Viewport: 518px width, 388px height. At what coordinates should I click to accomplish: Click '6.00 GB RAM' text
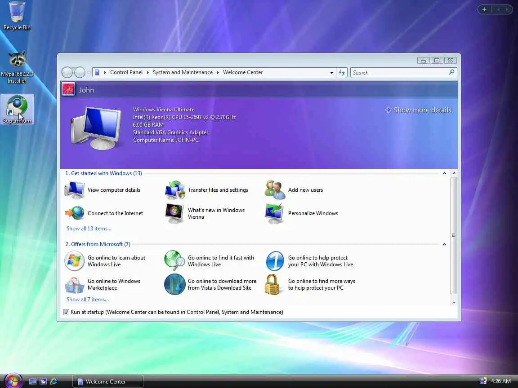148,125
